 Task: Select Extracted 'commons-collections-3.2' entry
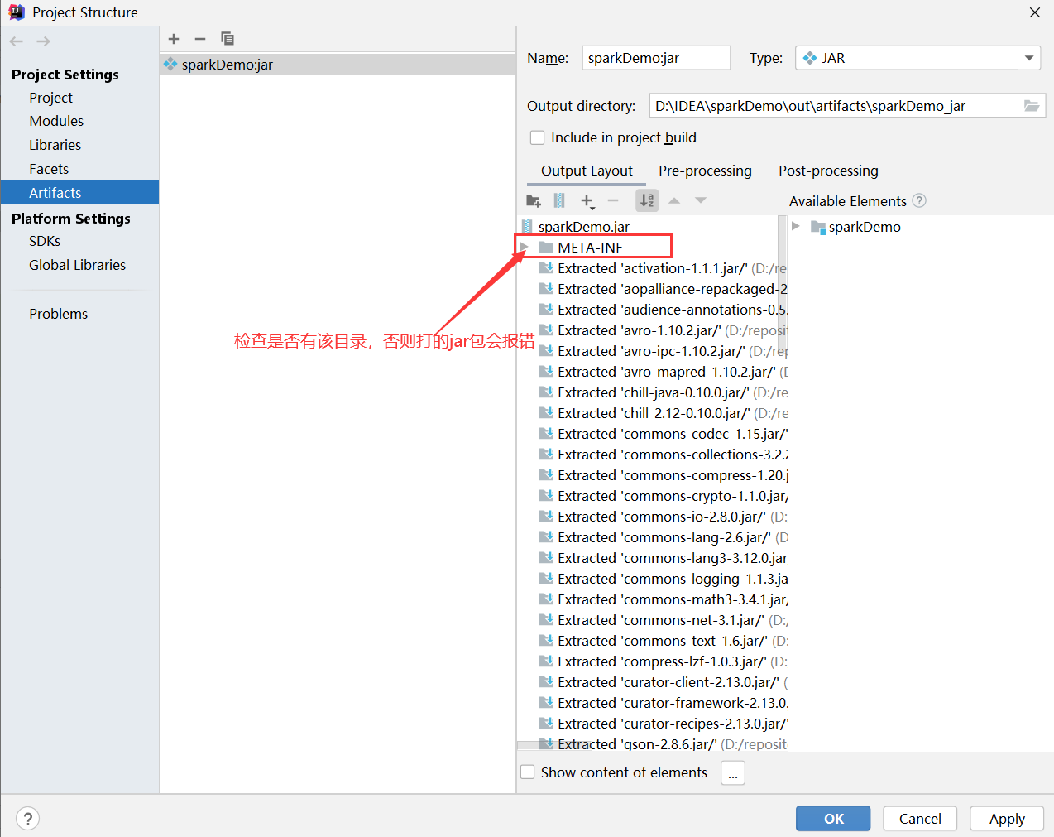pos(663,454)
